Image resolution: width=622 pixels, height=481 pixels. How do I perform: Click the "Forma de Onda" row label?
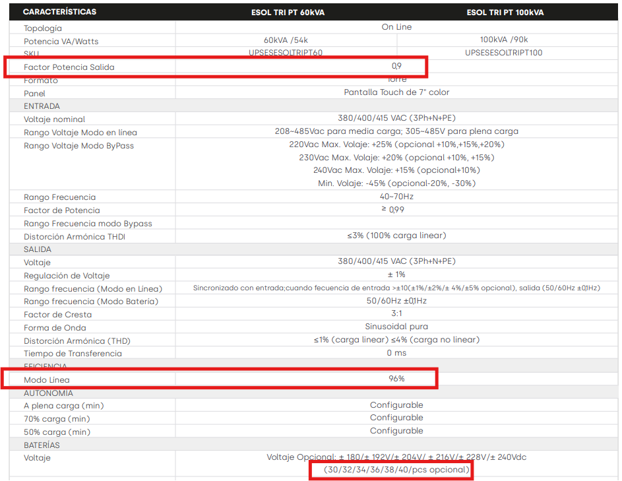pos(55,328)
